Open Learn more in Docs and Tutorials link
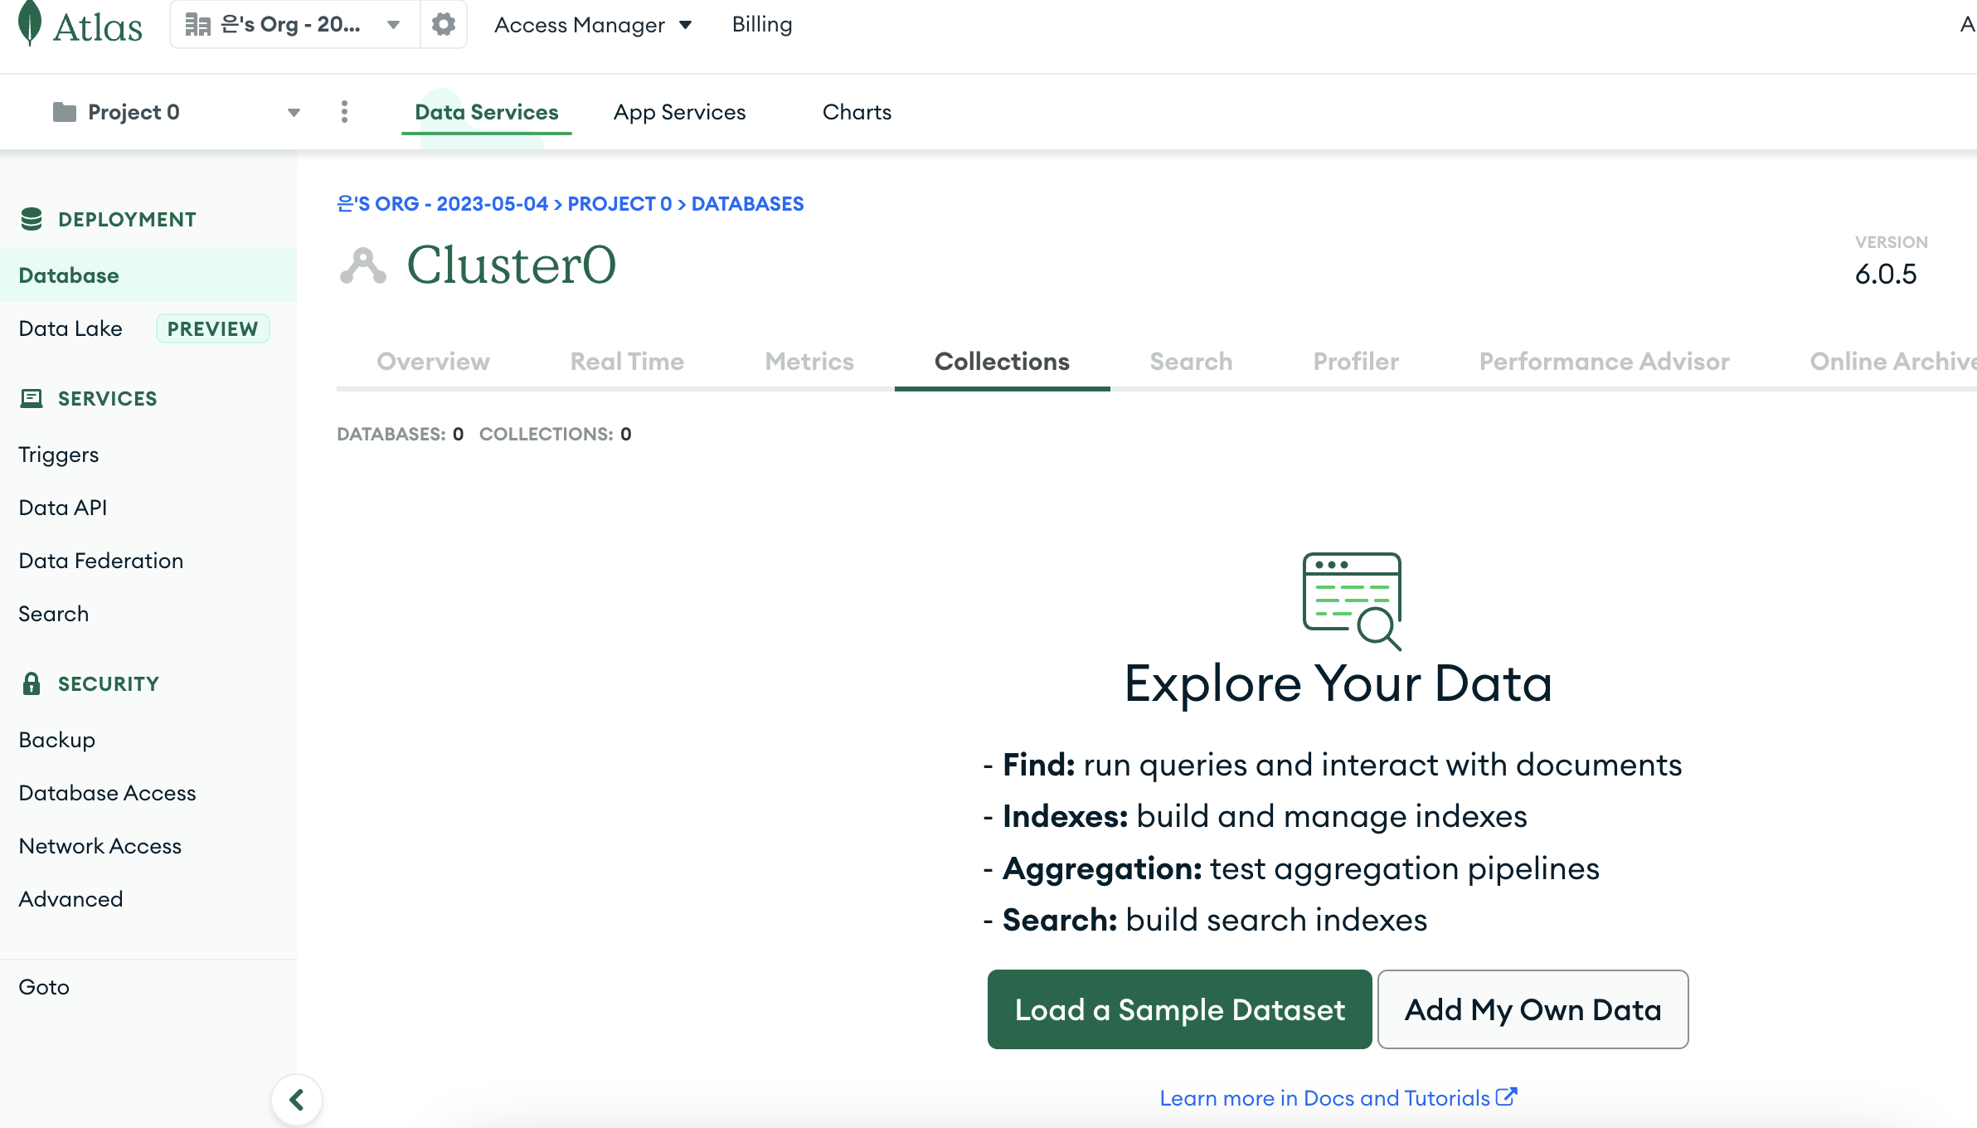The image size is (1977, 1128). 1338,1098
